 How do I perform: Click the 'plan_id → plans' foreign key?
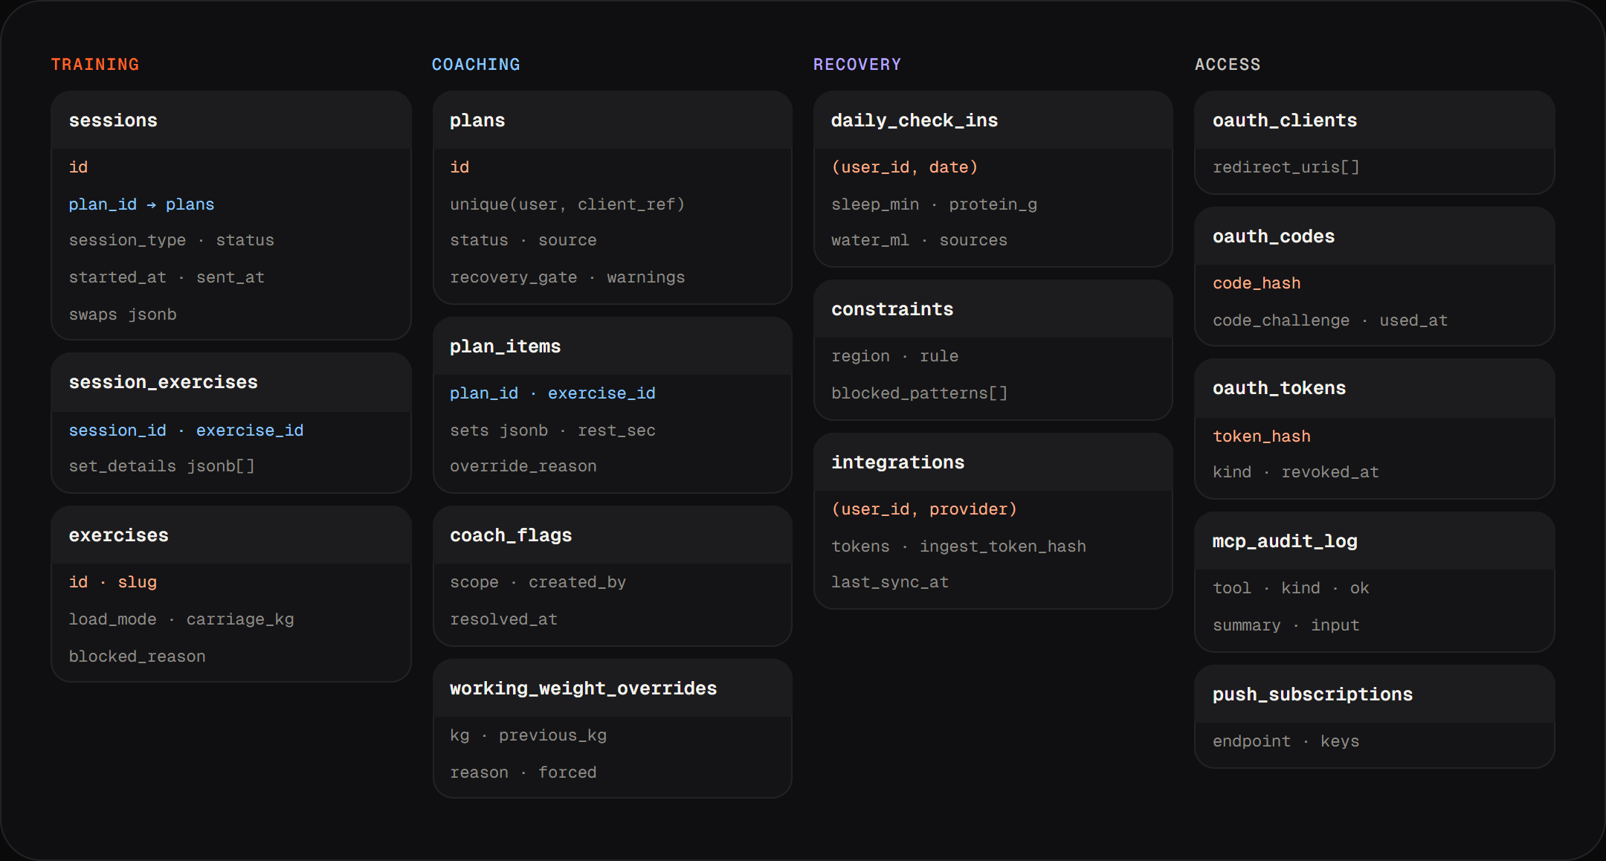click(x=141, y=204)
